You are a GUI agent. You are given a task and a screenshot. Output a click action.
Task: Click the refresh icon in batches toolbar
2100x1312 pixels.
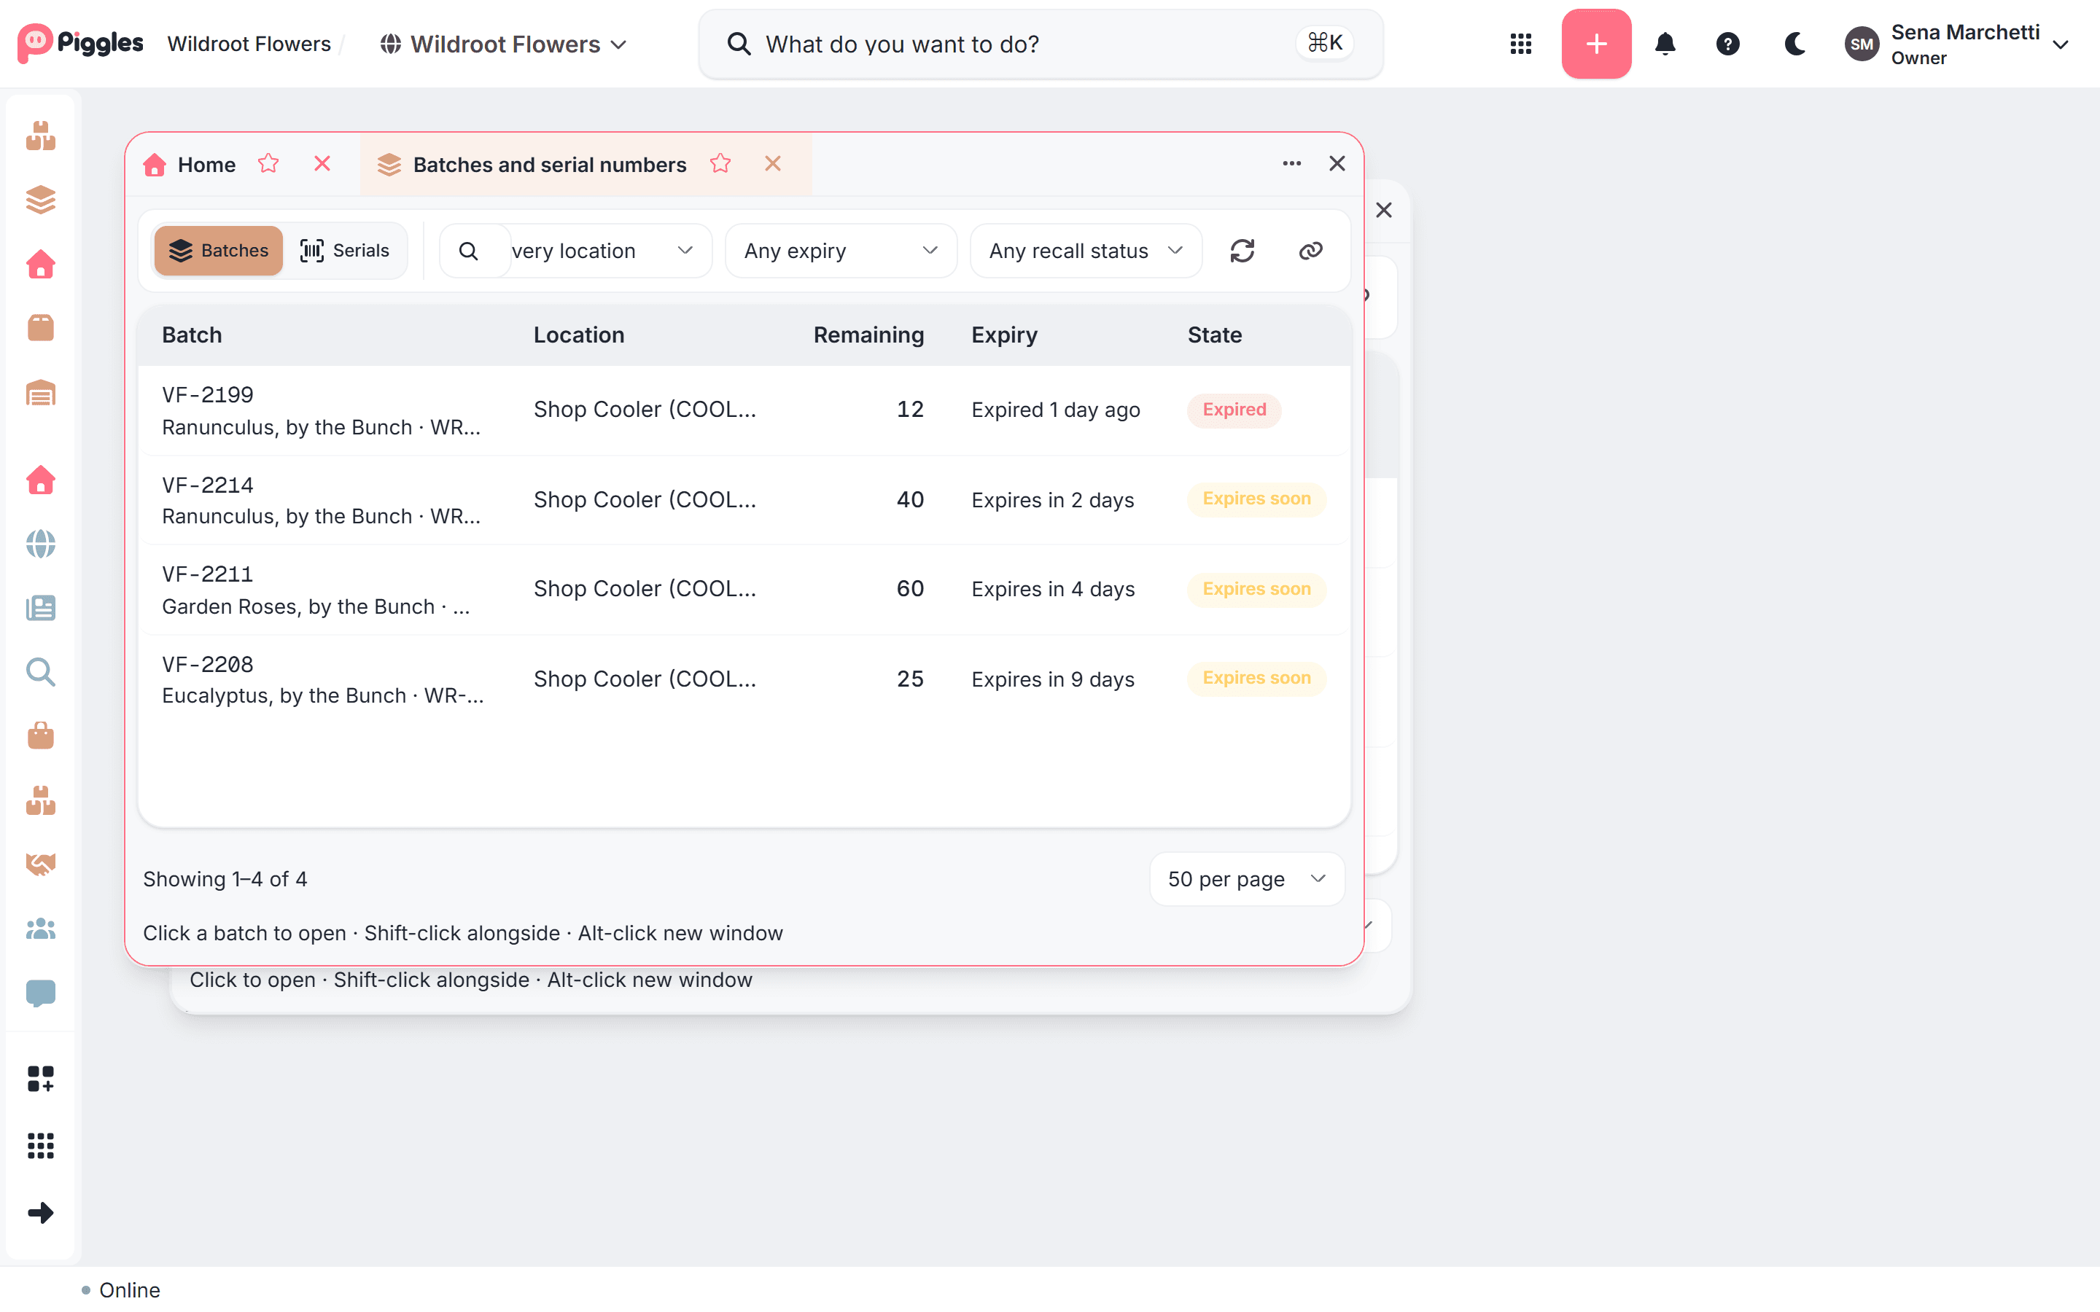tap(1242, 251)
